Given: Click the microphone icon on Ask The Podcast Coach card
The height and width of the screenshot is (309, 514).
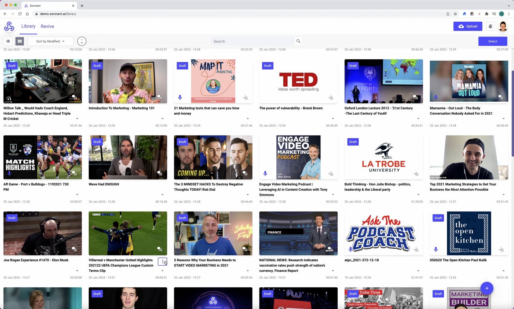Looking at the screenshot, I should (x=351, y=249).
